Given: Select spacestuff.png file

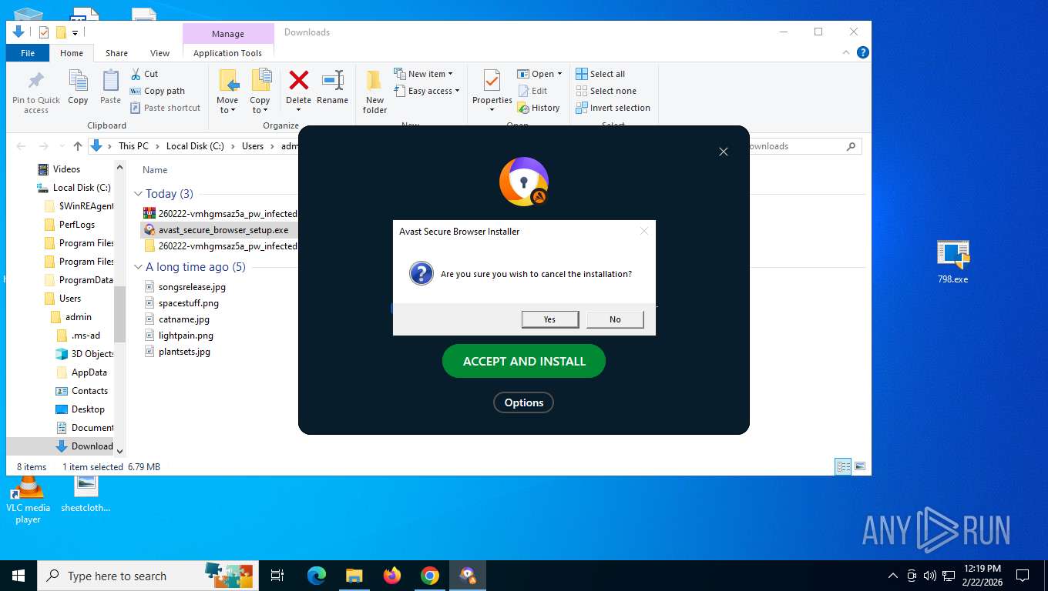Looking at the screenshot, I should tap(189, 302).
